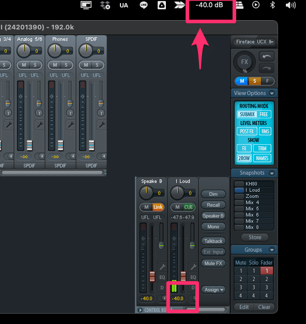This screenshot has width=306, height=324.
Task: Open settings wrench on Phones channel
Action: click(70, 125)
